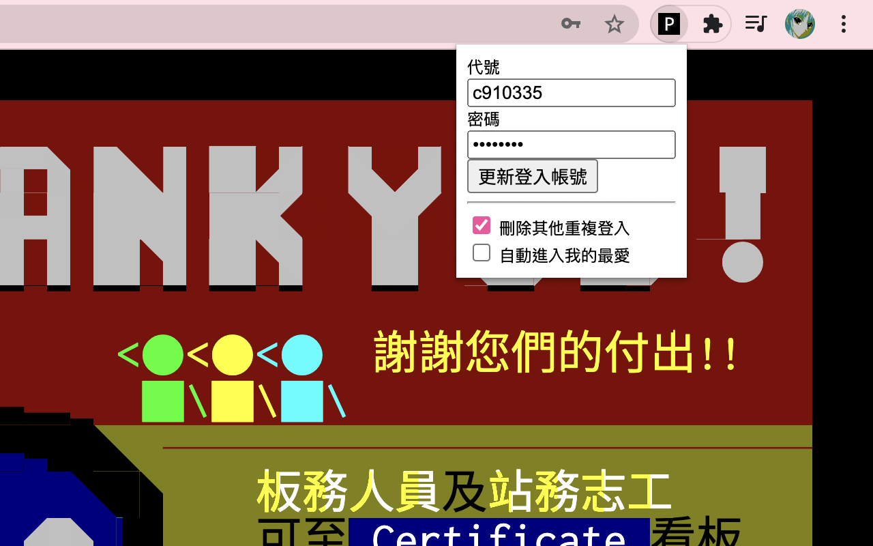Click the extensions puzzle piece icon
873x546 pixels.
pyautogui.click(x=712, y=23)
